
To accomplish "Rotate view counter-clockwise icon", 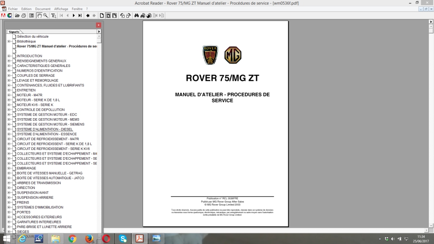I will (122, 16).
